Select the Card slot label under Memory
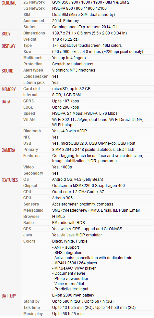Screen dimensions: 154x318 tap(32, 89)
